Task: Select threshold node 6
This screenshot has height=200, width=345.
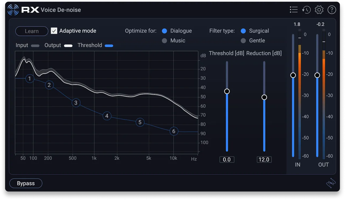Action: click(174, 131)
